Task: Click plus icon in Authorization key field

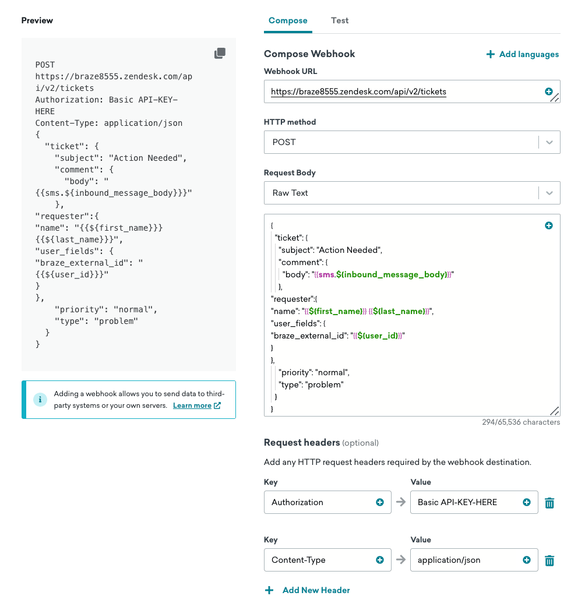Action: (380, 502)
